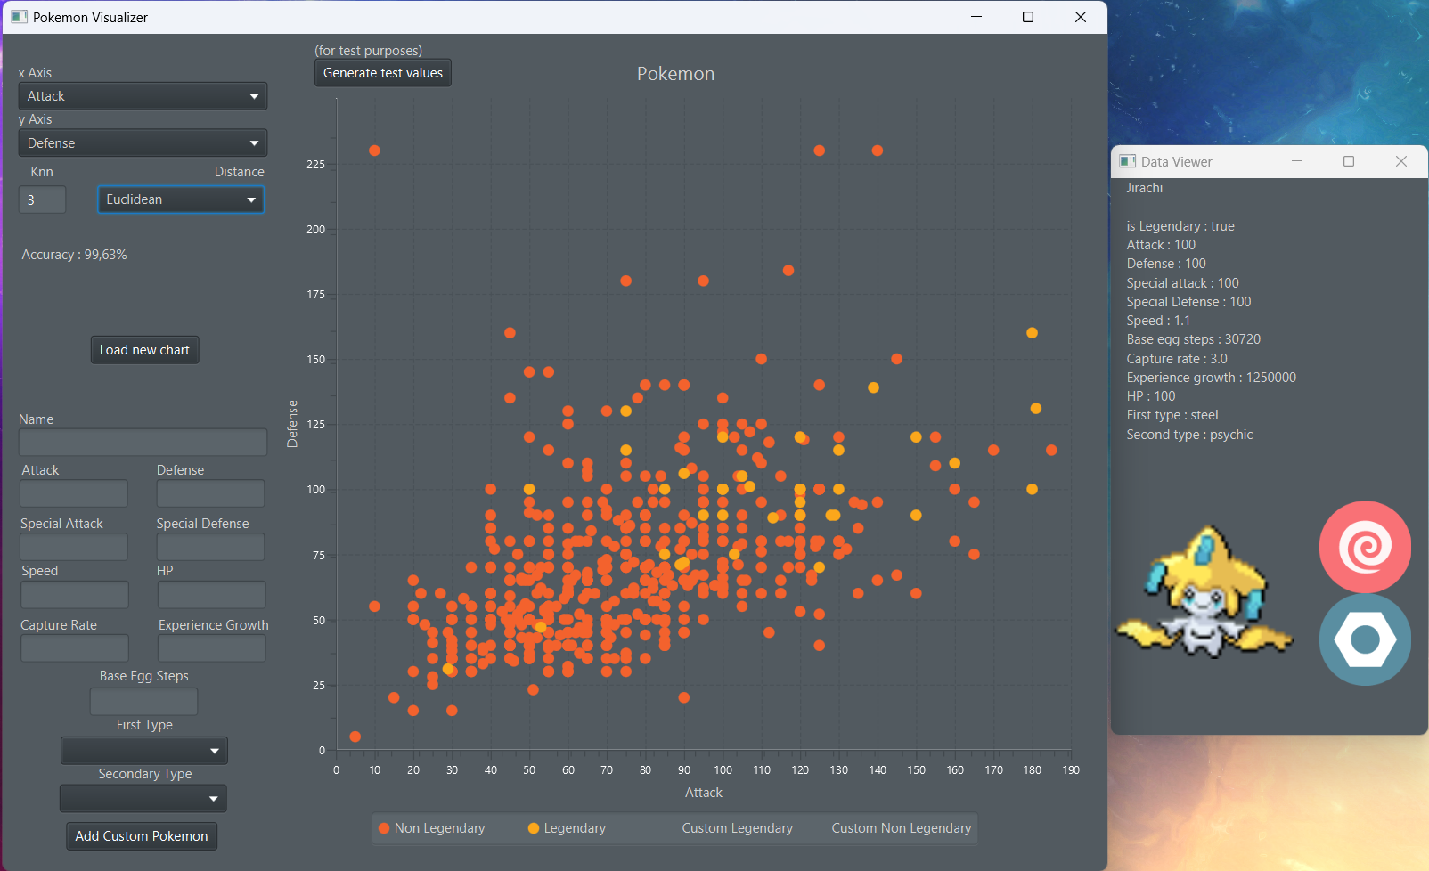This screenshot has height=871, width=1429.
Task: Select the highest orange scatter point
Action: click(x=374, y=151)
